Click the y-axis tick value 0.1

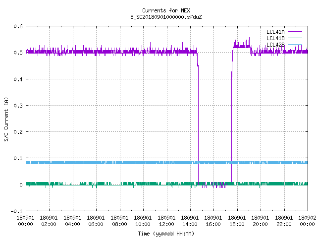pyautogui.click(x=18, y=158)
